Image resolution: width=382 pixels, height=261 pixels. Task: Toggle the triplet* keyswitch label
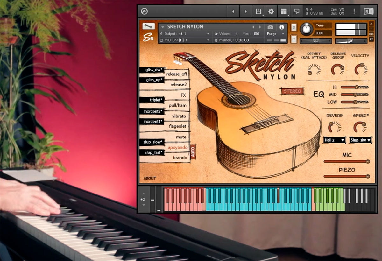[152, 100]
